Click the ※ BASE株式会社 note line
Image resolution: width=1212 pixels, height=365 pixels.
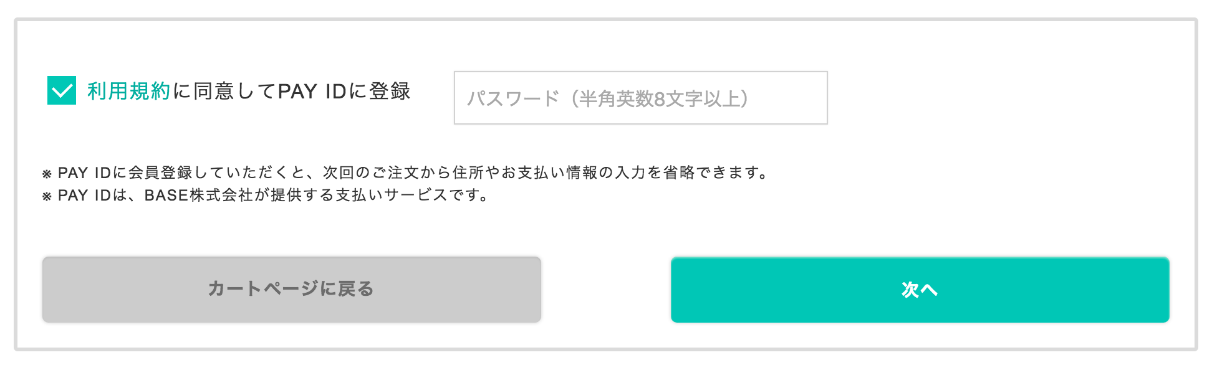265,196
